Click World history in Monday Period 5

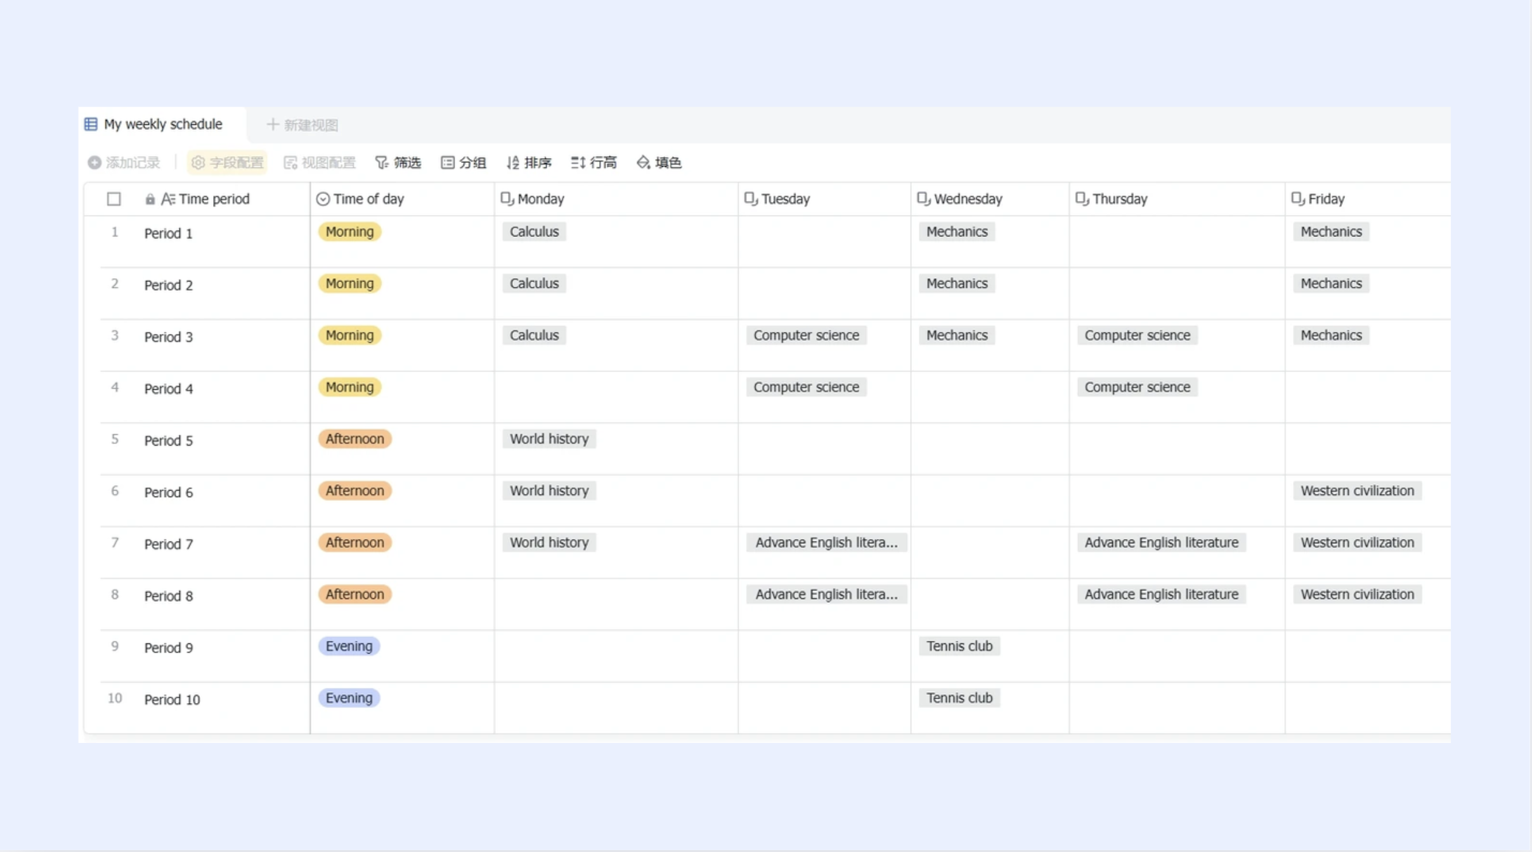(x=549, y=439)
